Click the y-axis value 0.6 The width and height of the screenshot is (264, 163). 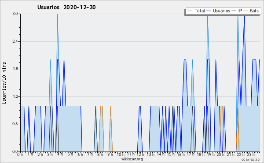15,124
